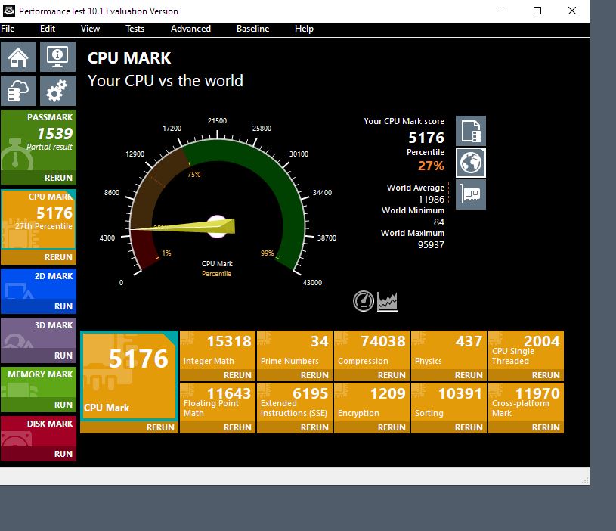Image resolution: width=616 pixels, height=531 pixels.
Task: Click the gauge needle at 5176
Action: pyautogui.click(x=183, y=227)
